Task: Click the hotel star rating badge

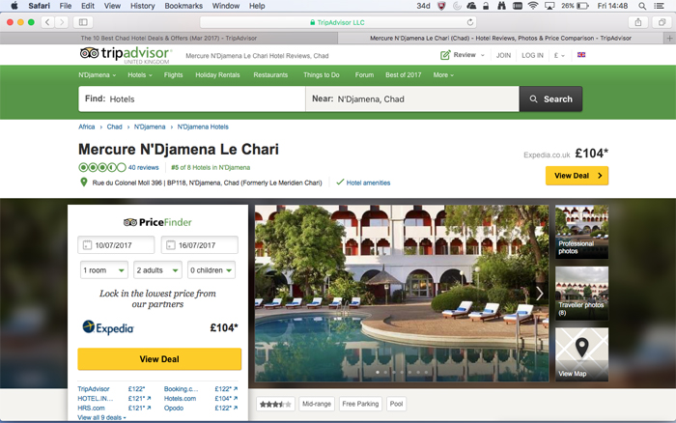Action: tap(275, 404)
